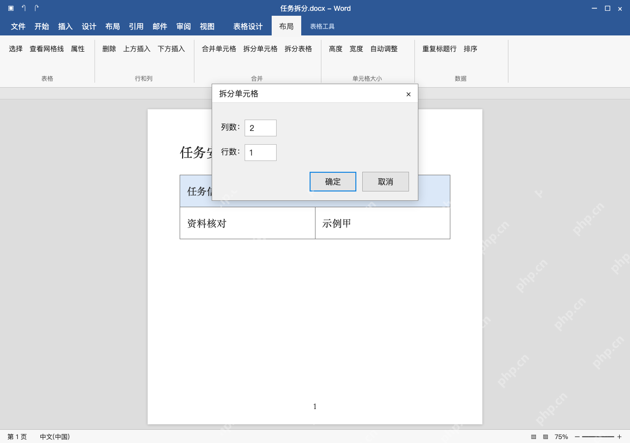Open table 属性

click(78, 49)
